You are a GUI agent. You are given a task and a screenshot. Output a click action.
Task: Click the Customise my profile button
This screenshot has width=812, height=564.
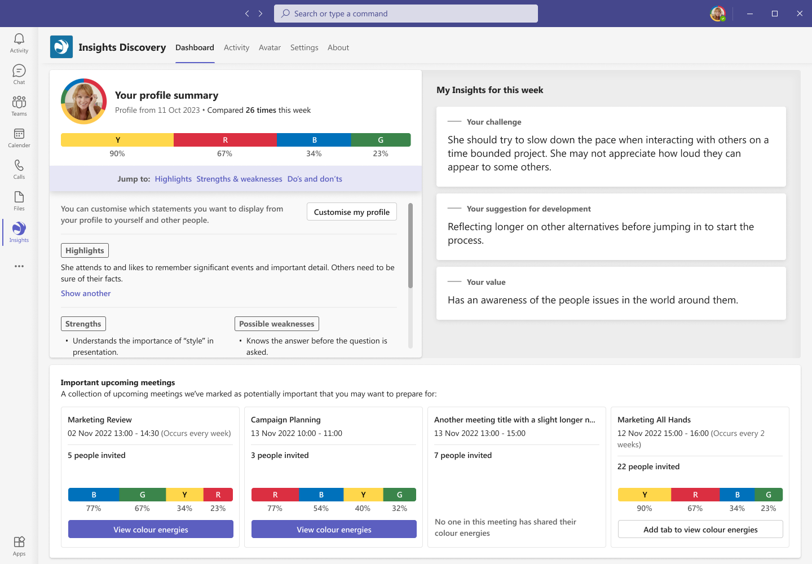tap(352, 212)
